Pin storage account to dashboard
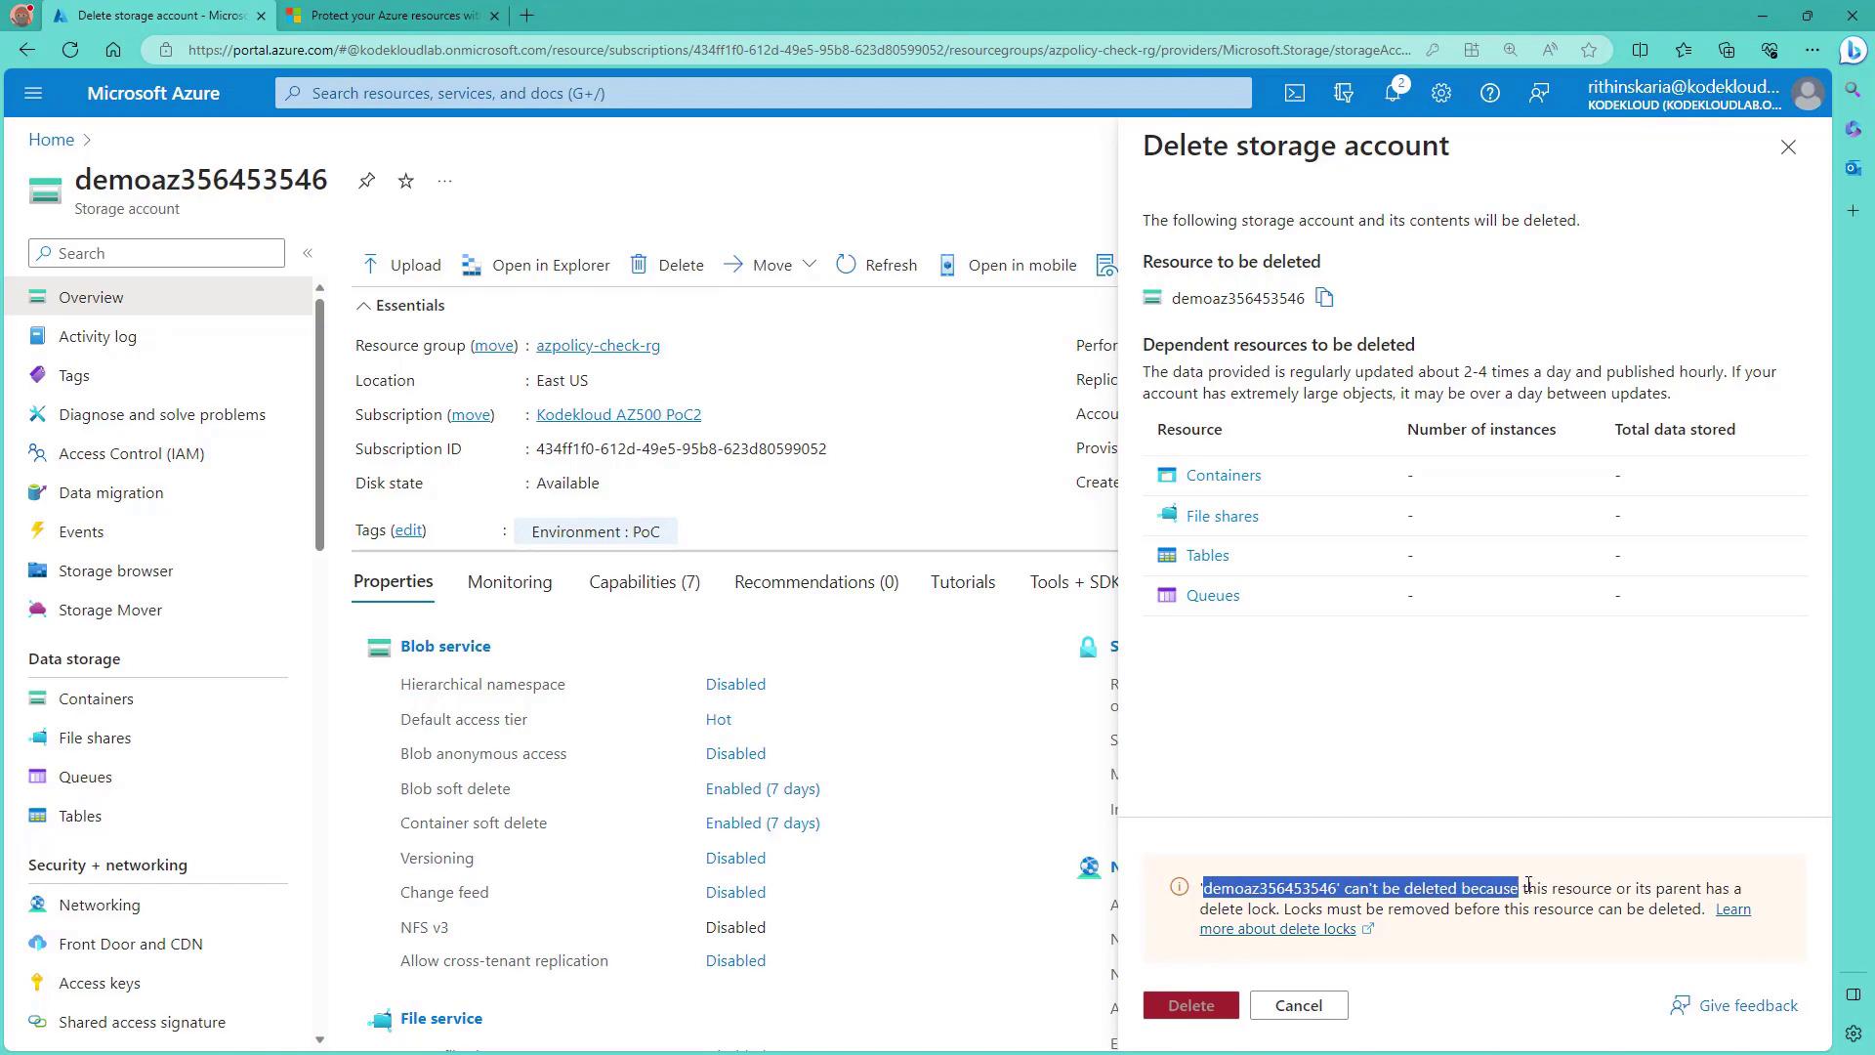This screenshot has height=1055, width=1875. (366, 181)
